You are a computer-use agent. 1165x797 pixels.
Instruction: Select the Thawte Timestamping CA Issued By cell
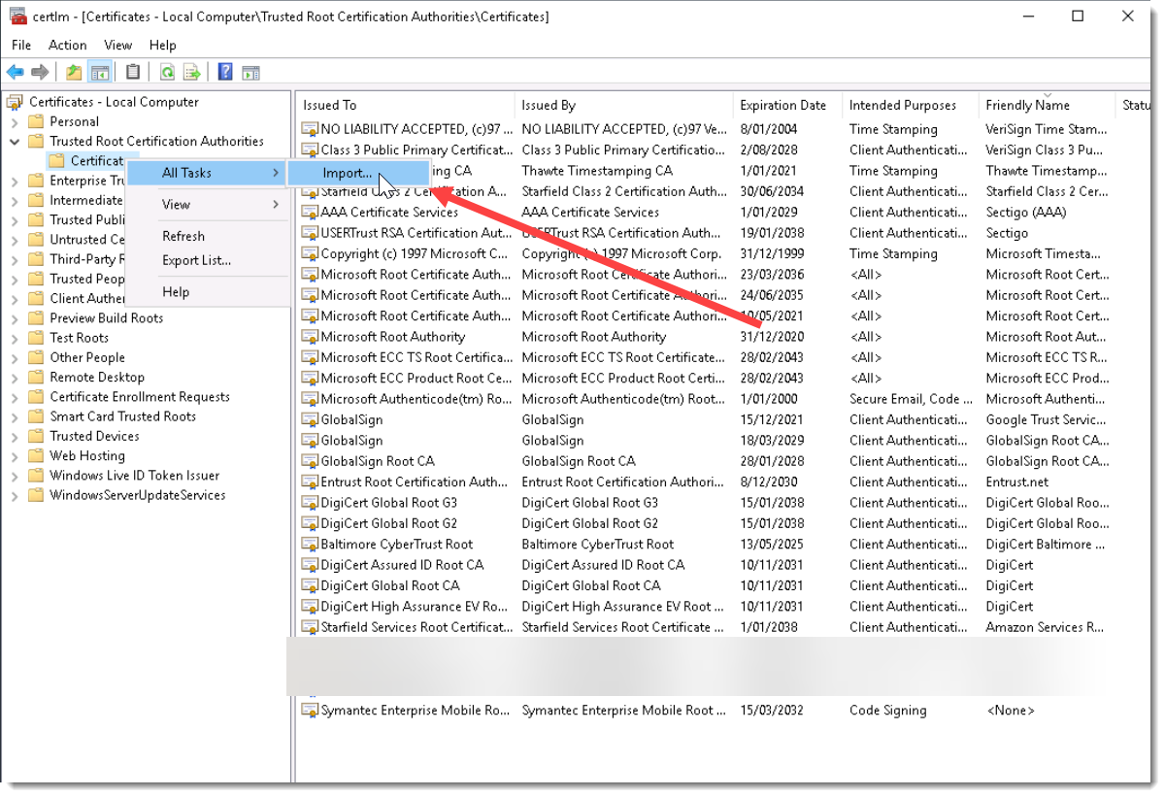(x=597, y=171)
